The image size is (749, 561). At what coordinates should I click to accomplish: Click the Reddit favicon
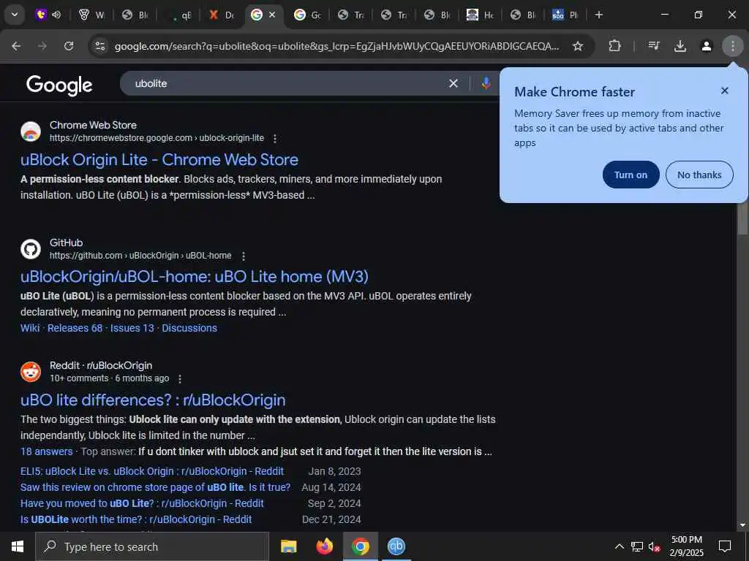click(x=31, y=372)
